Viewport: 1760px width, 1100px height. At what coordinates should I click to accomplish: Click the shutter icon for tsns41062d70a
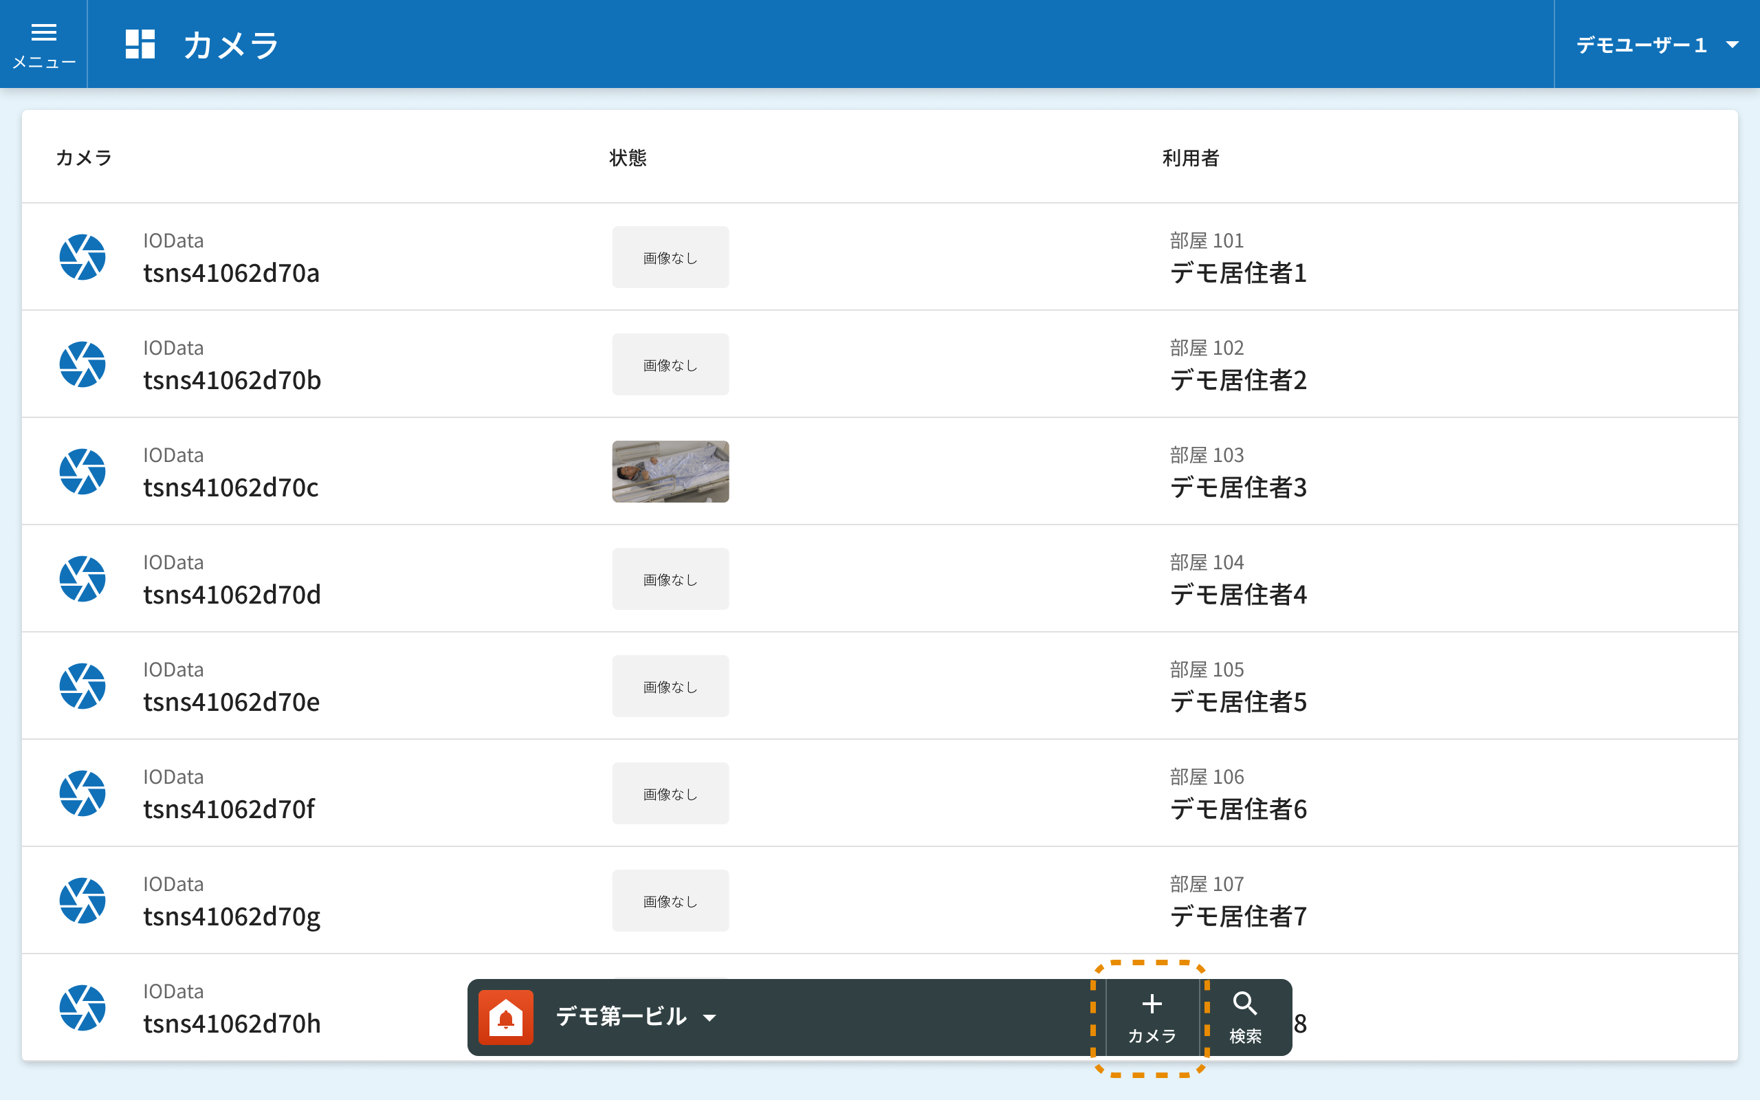(82, 257)
